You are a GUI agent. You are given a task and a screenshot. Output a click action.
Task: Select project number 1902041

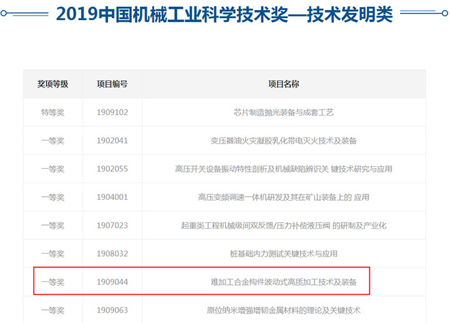(112, 141)
